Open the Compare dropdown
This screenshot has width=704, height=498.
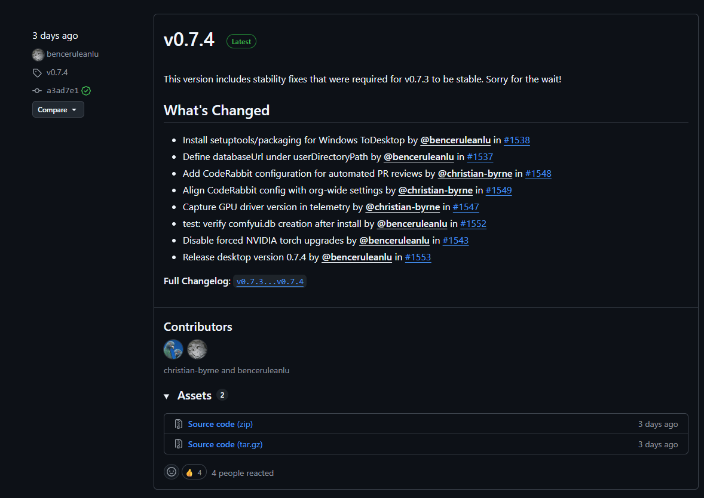[x=58, y=109]
